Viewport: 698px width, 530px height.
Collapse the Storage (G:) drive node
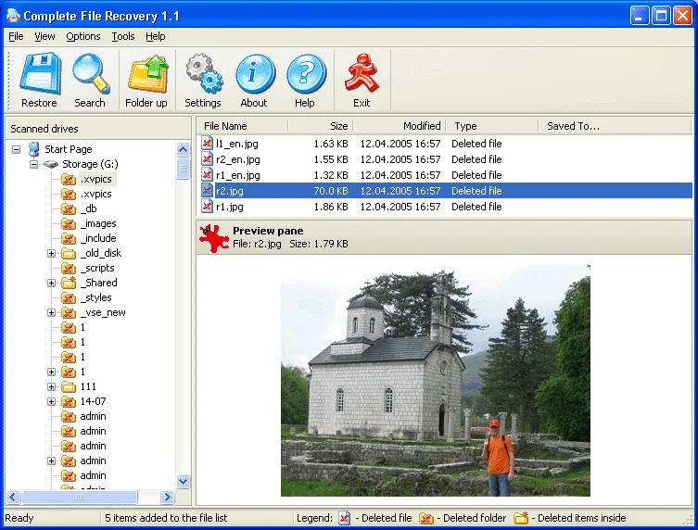tap(34, 164)
